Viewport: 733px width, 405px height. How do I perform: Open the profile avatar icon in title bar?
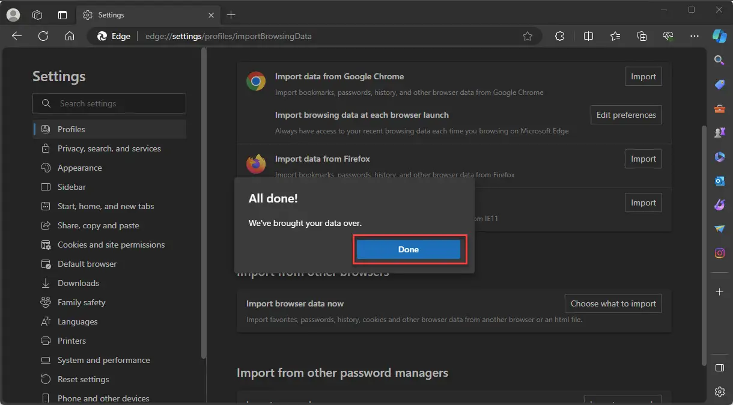click(13, 15)
